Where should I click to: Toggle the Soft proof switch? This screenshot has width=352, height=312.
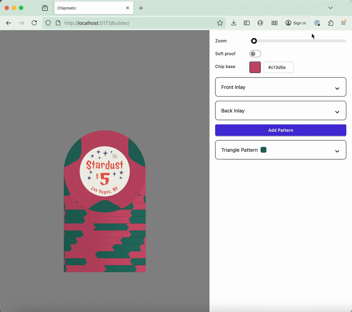tap(255, 54)
